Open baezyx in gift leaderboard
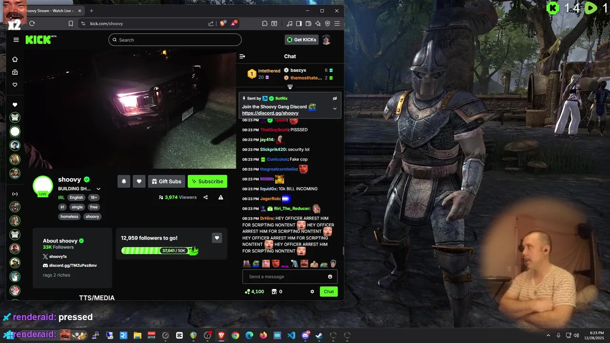 tap(298, 71)
